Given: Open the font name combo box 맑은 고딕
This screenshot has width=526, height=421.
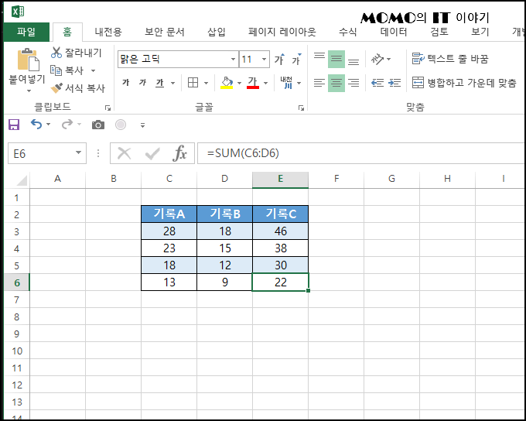Looking at the screenshot, I should click(x=178, y=60).
